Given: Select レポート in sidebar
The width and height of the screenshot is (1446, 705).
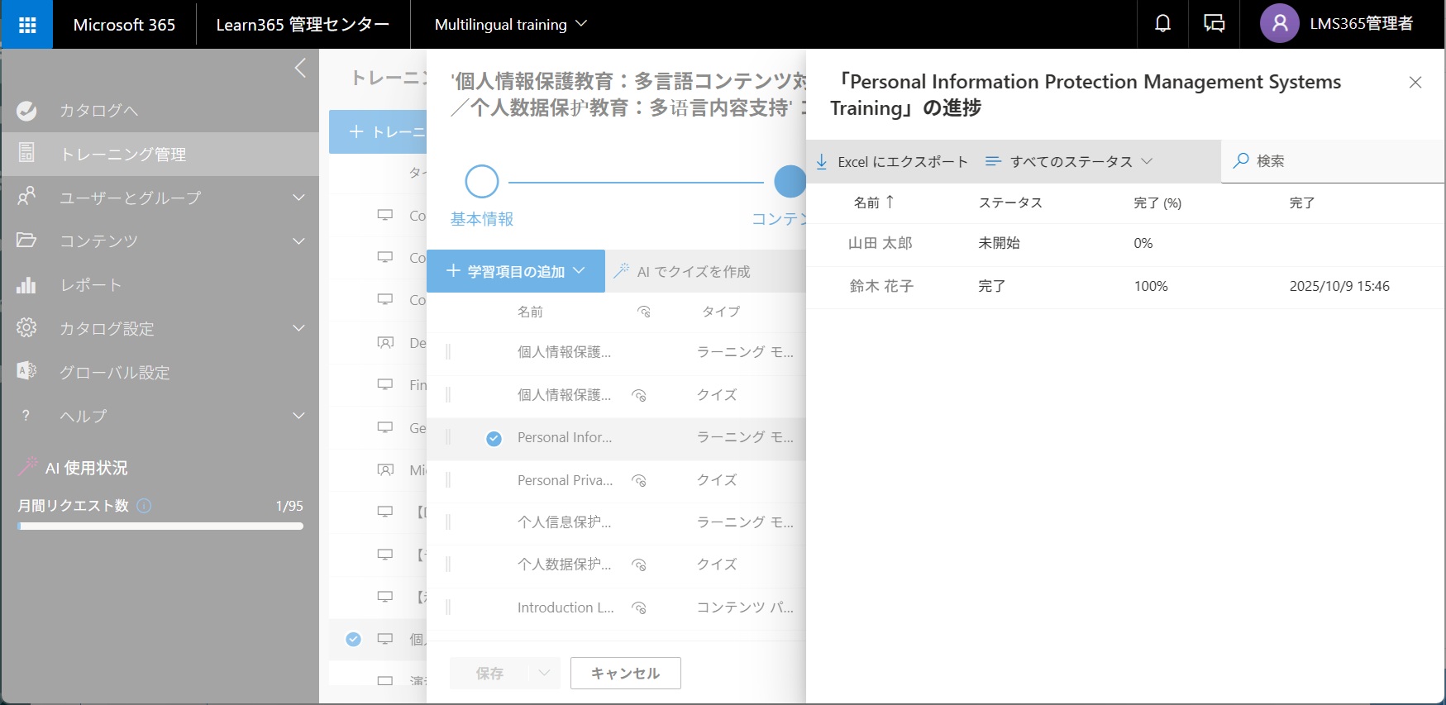Looking at the screenshot, I should 91,284.
